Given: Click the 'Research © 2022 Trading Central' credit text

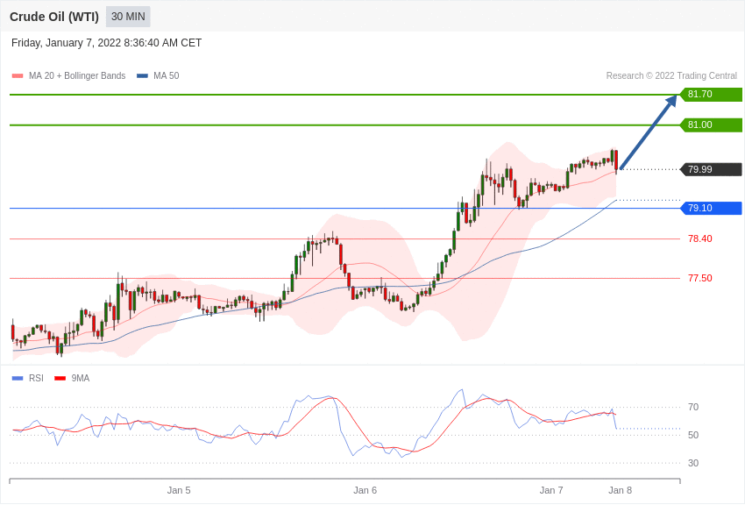Looking at the screenshot, I should tap(671, 75).
